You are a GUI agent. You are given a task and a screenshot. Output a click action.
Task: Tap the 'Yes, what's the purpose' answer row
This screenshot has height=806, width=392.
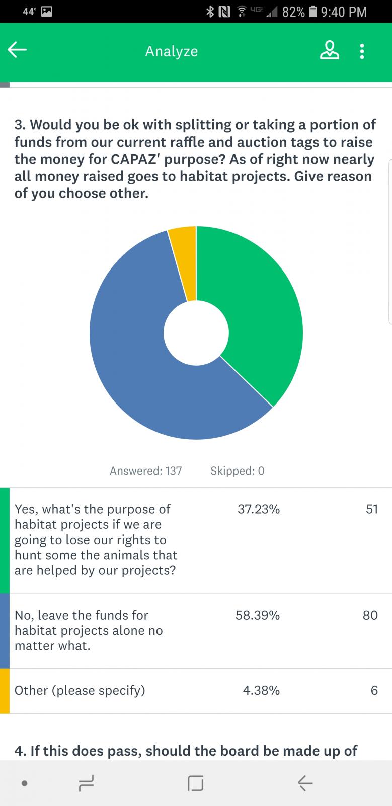tap(196, 540)
